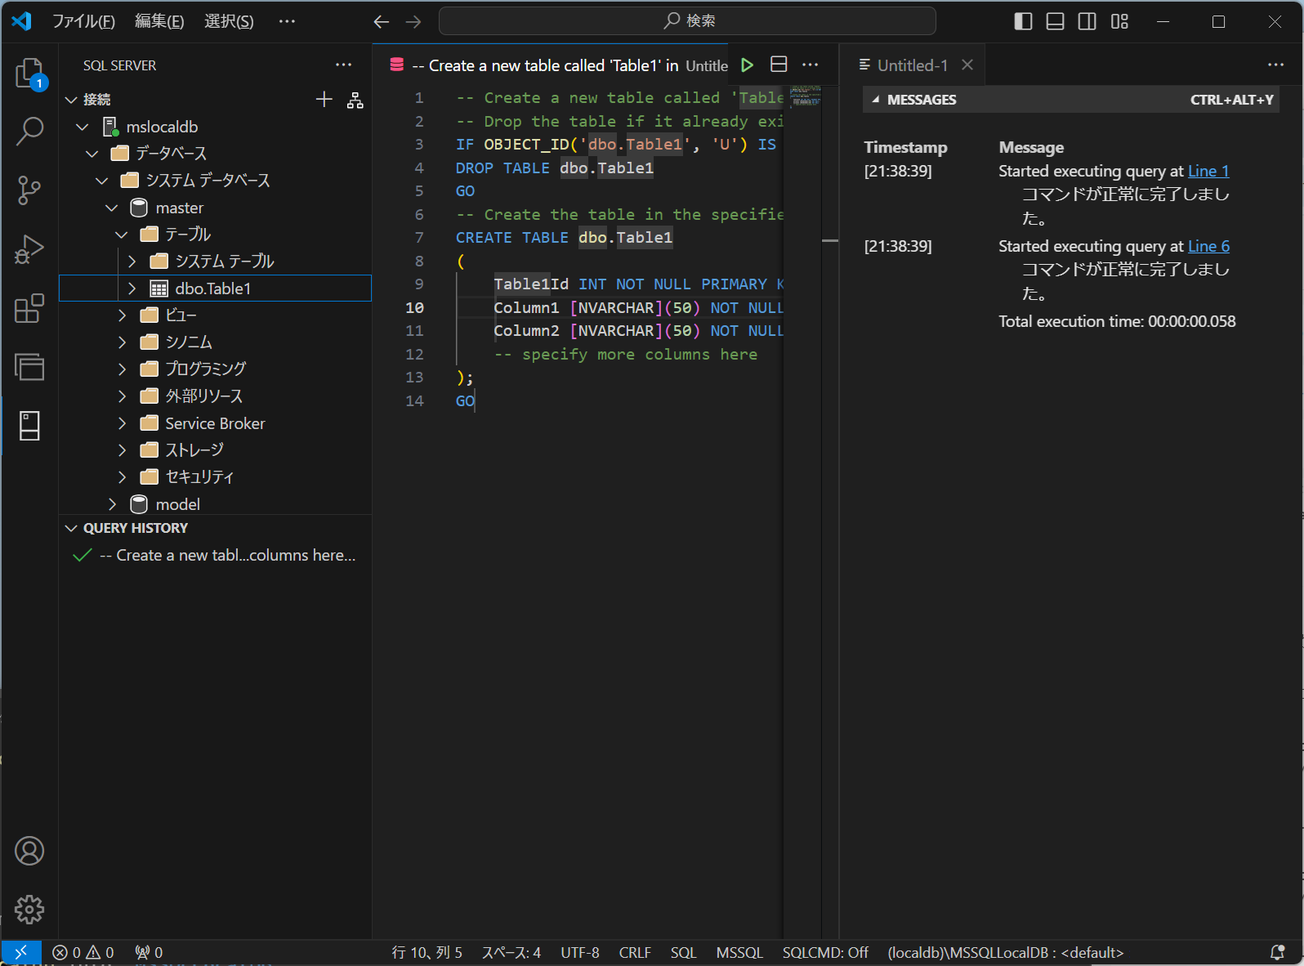
Task: Execute query with green run button
Action: point(747,65)
